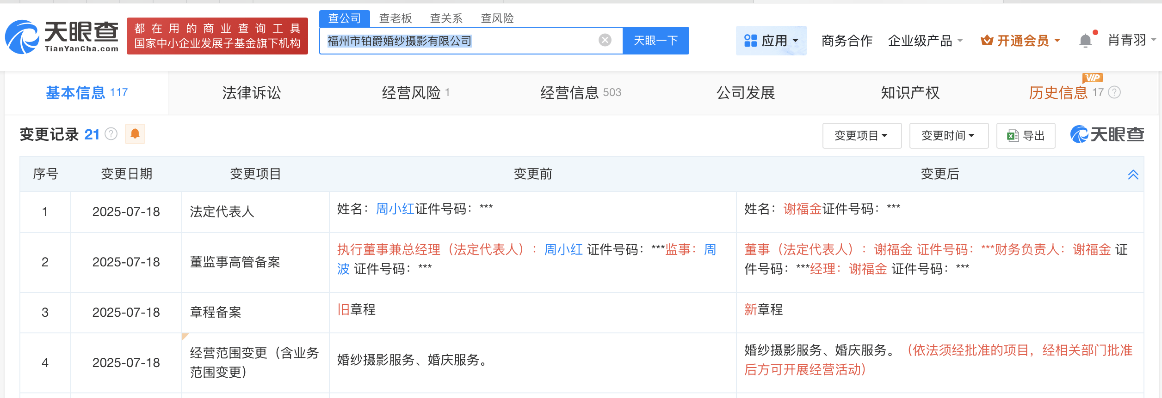Collapse the table with the double-chevron icon

click(x=1133, y=175)
